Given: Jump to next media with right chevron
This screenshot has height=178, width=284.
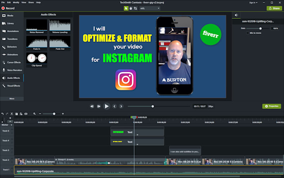Looking at the screenshot, I should [x=121, y=107].
